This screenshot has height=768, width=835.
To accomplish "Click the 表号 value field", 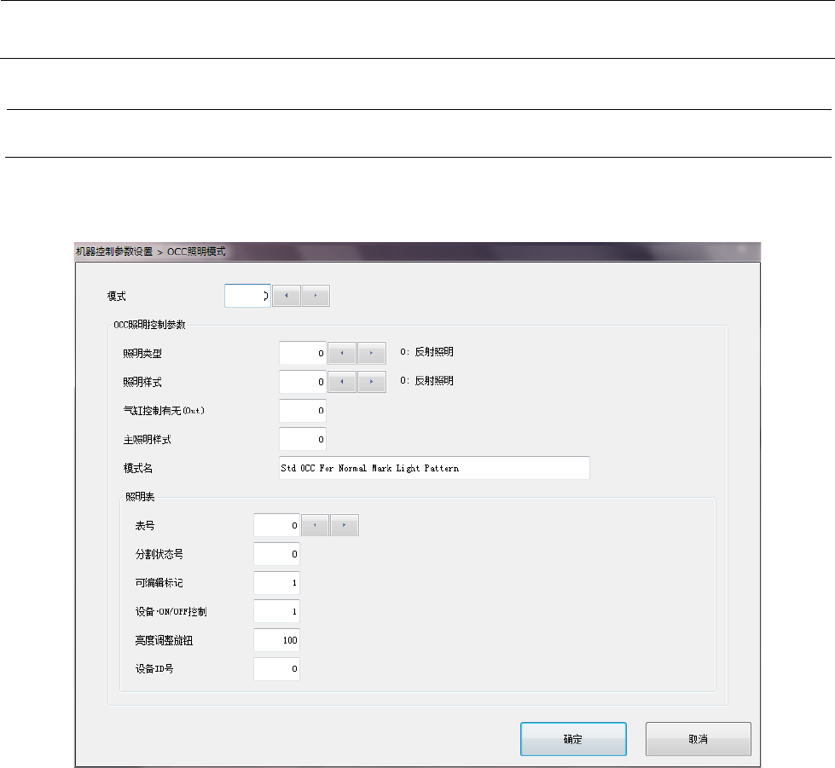I will 276,525.
